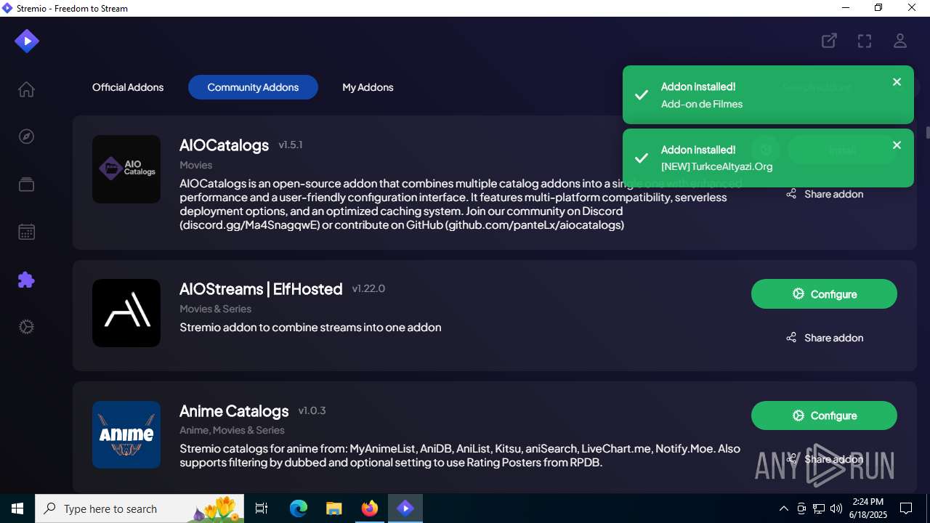Viewport: 930px width, 523px height.
Task: Click AIOStreams addon logo
Action: click(x=126, y=313)
